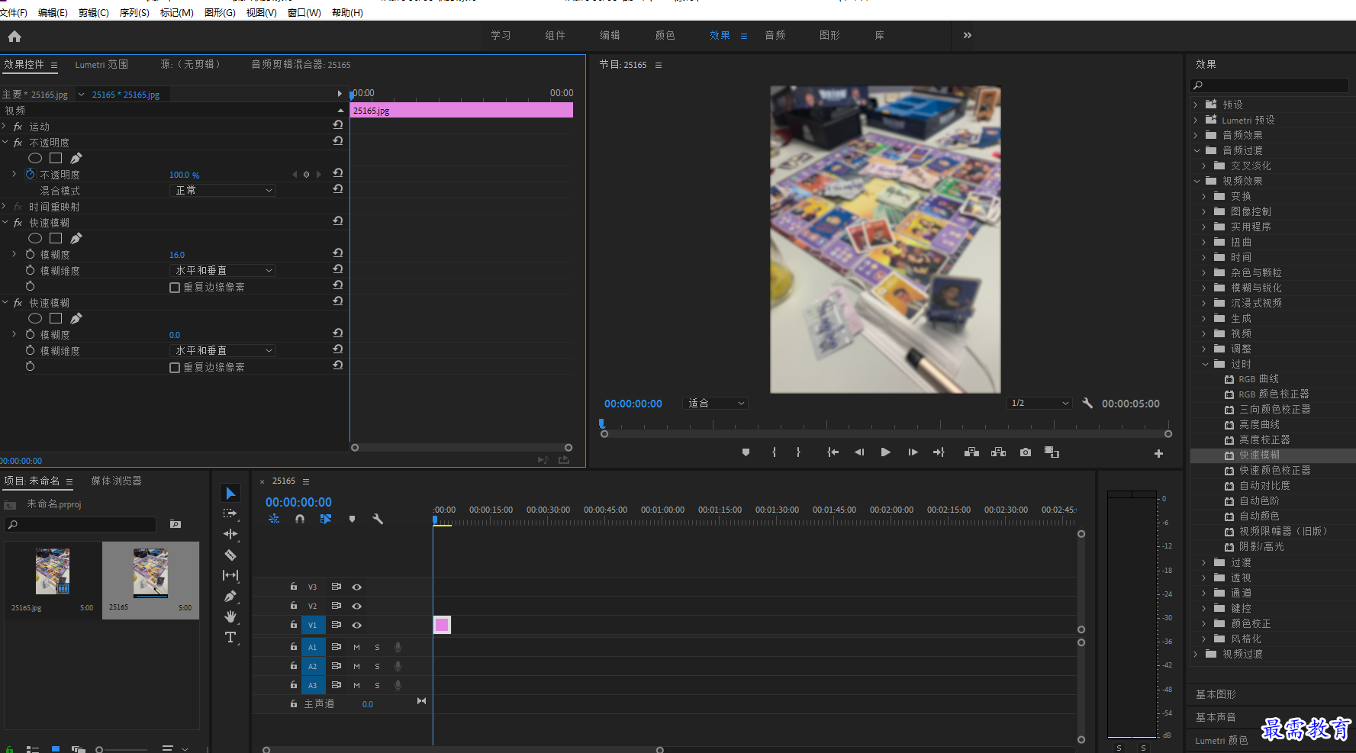Open Lumetri 范围 tab

[101, 65]
